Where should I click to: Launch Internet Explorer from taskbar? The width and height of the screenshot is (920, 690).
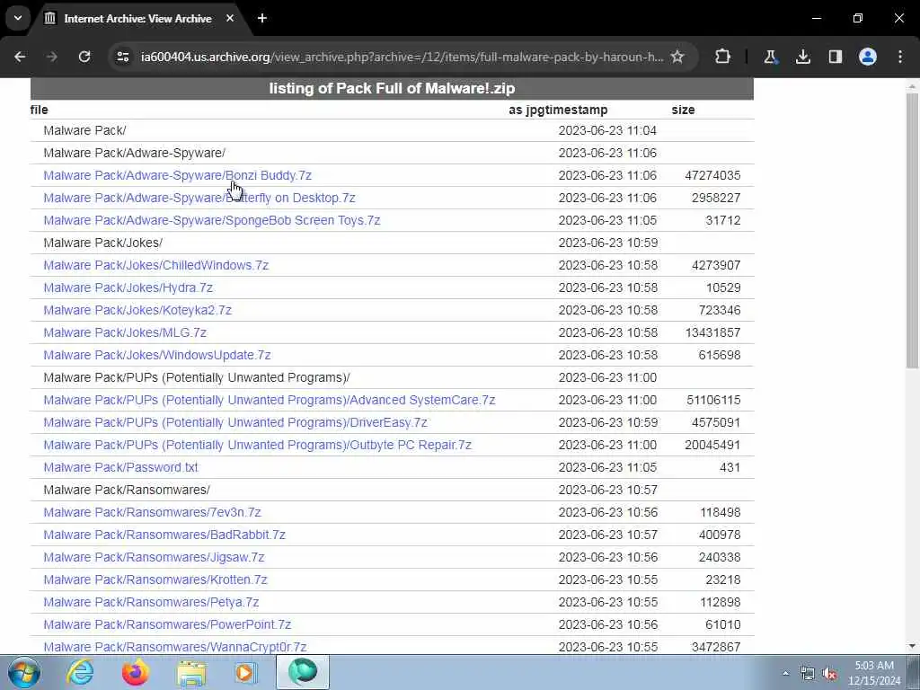(x=79, y=672)
